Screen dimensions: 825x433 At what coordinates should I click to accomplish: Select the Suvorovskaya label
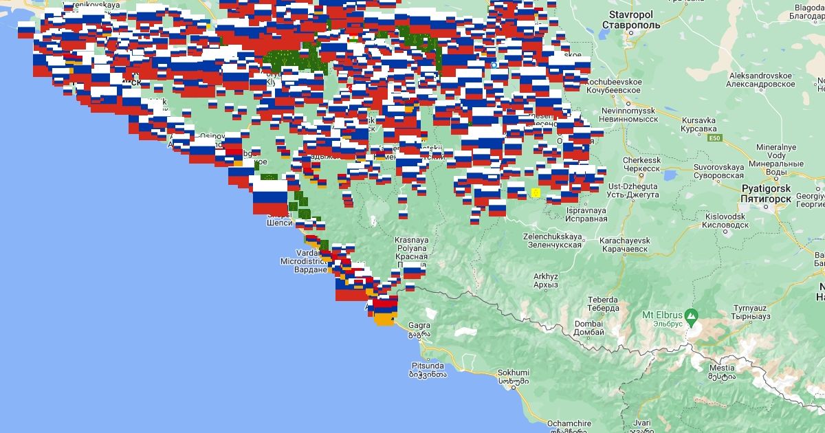tap(718, 171)
